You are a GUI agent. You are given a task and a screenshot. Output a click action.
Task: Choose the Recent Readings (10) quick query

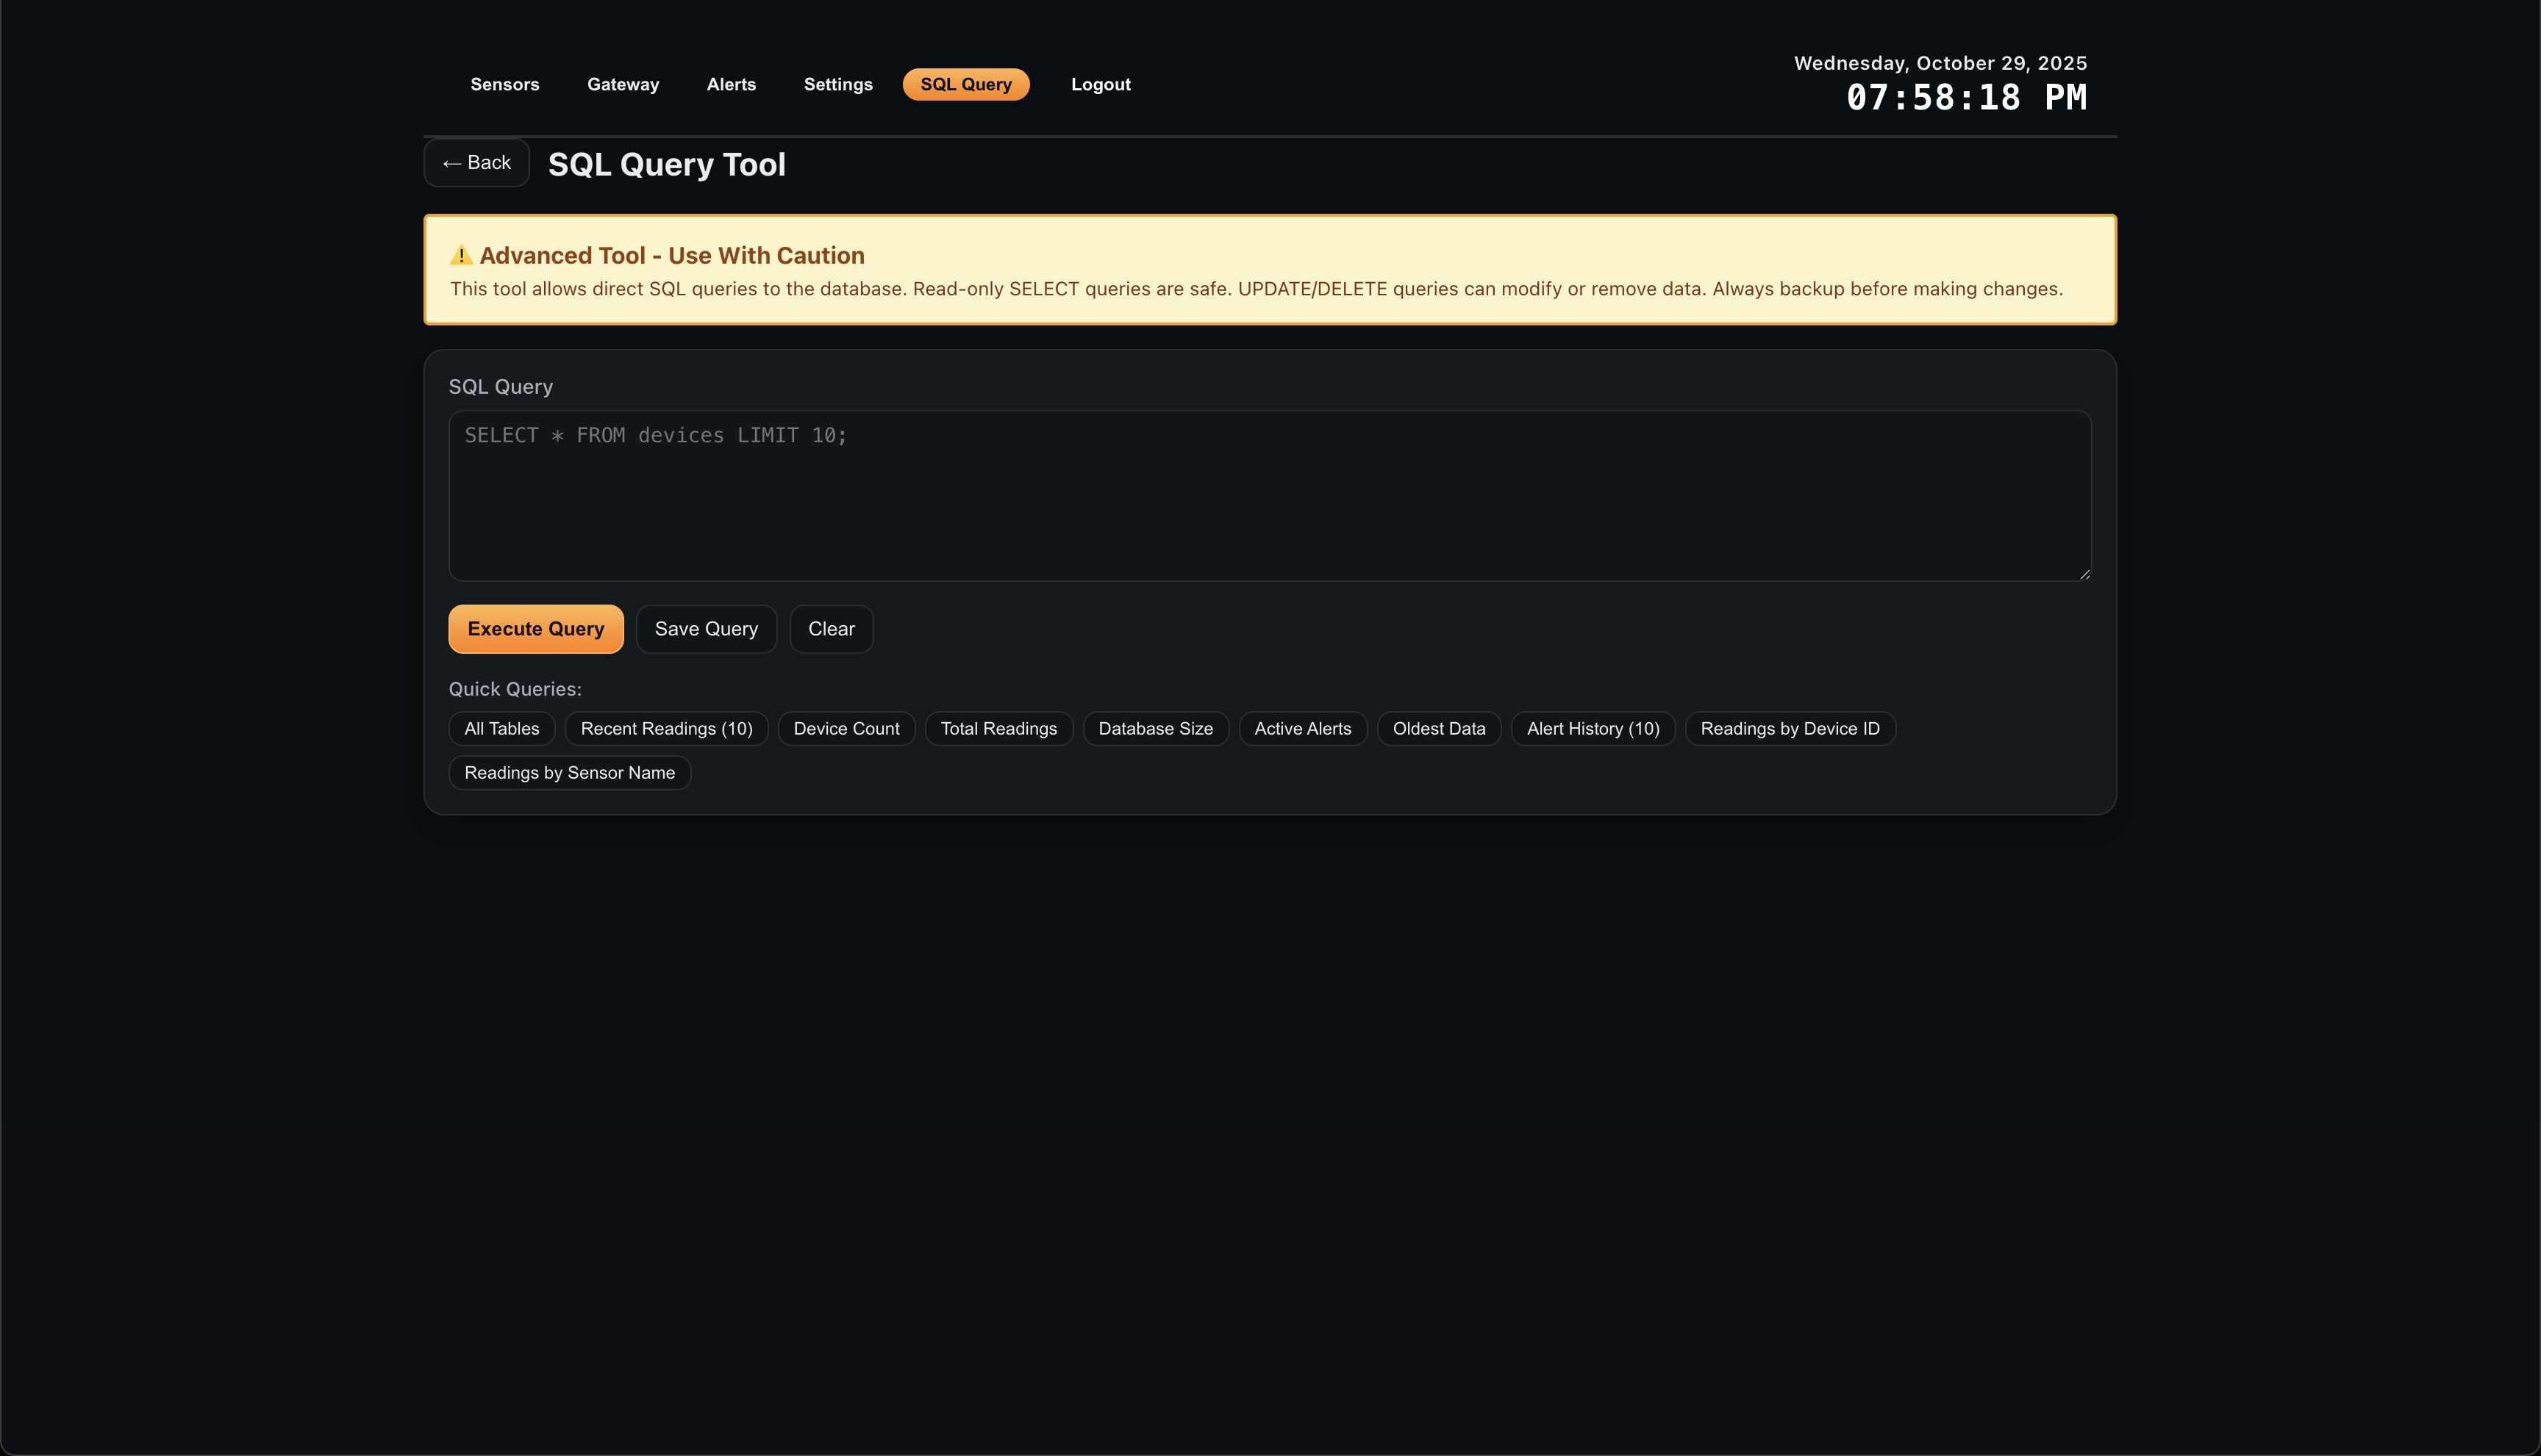[665, 729]
